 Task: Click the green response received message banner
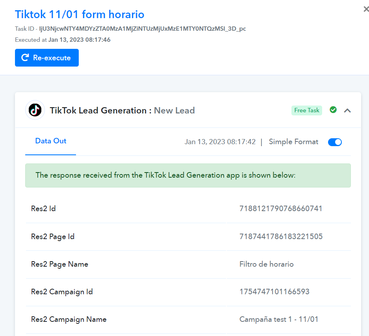tap(188, 175)
